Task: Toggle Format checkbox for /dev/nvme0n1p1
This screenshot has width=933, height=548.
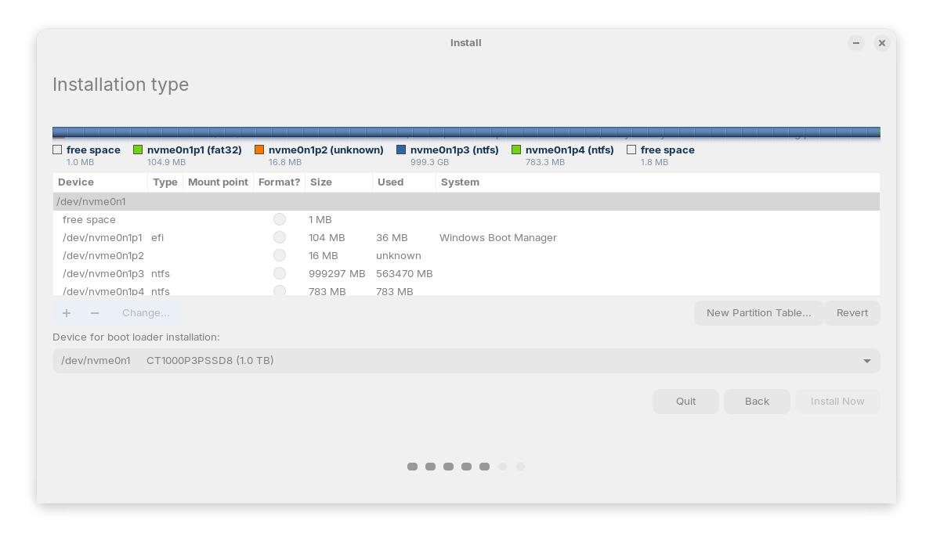Action: 280,237
